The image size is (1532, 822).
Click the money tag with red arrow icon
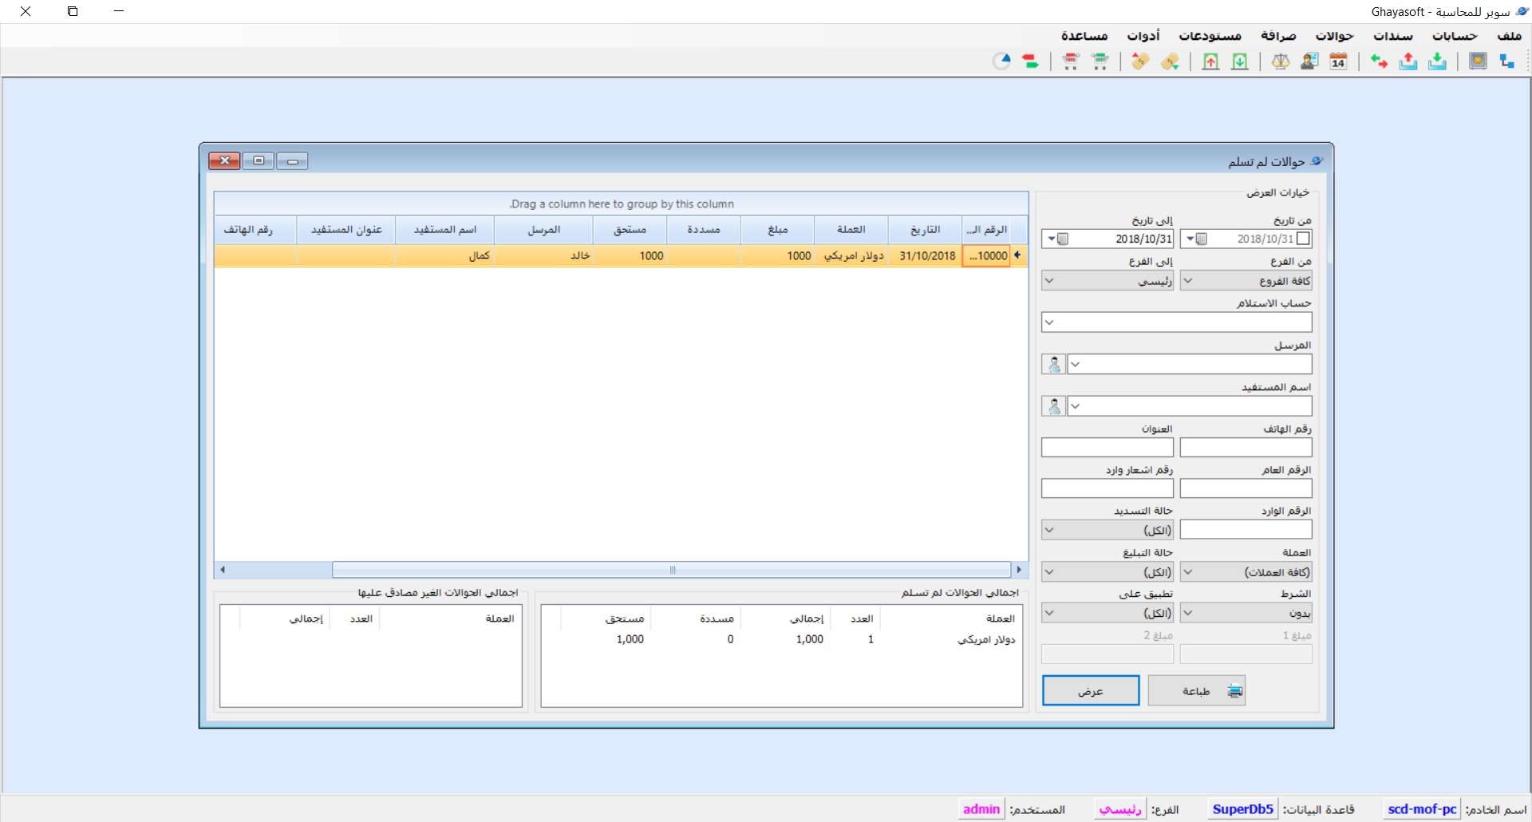(1140, 61)
